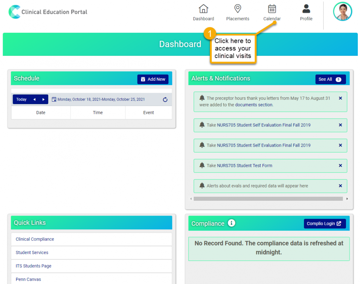Open See All notifications
This screenshot has width=360, height=284.
coord(330,78)
